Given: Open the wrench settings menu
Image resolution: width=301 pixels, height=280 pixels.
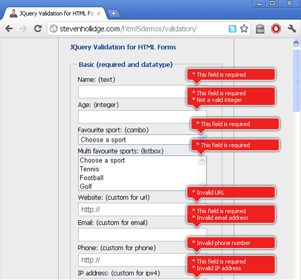Looking at the screenshot, I should 292,29.
